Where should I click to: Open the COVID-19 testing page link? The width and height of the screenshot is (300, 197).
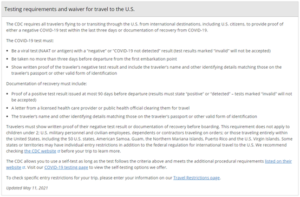(66, 167)
